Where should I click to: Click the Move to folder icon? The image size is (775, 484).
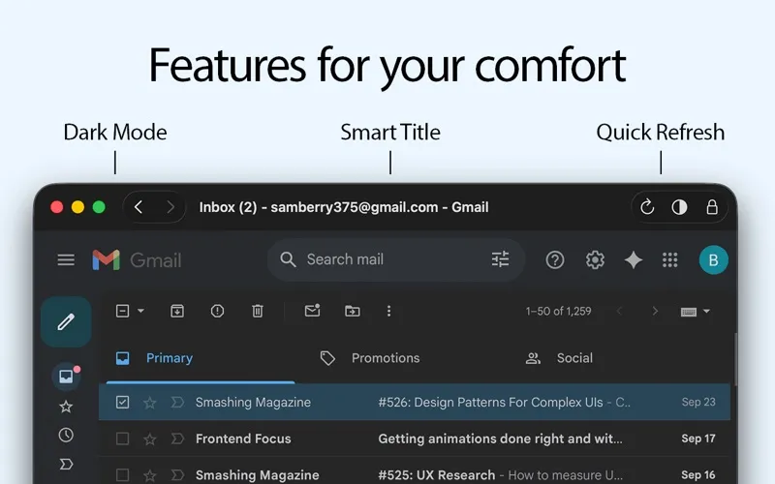[353, 311]
